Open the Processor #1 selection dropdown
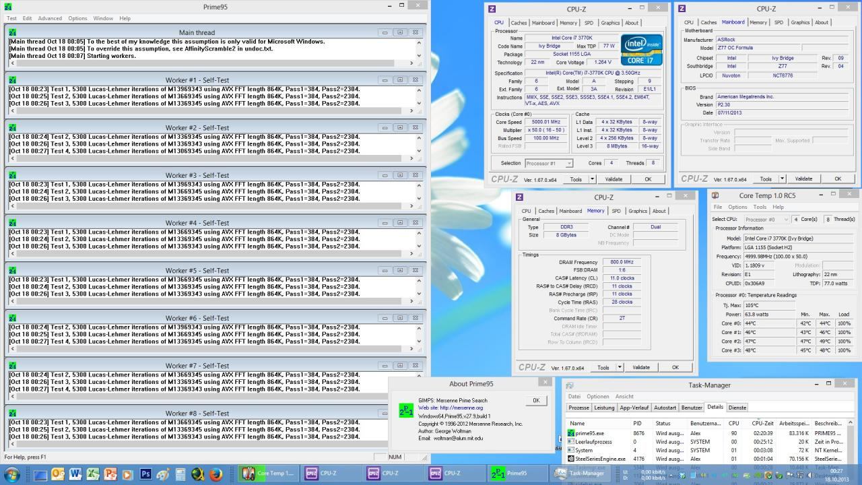Screen dimensions: 862x485 click(x=549, y=163)
